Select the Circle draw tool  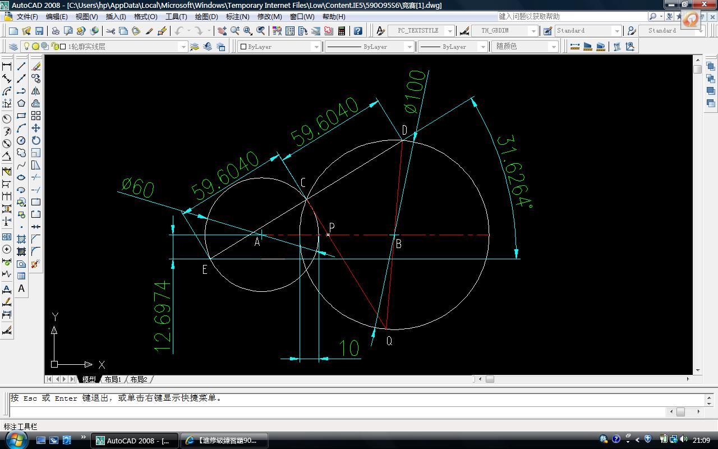pos(21,140)
